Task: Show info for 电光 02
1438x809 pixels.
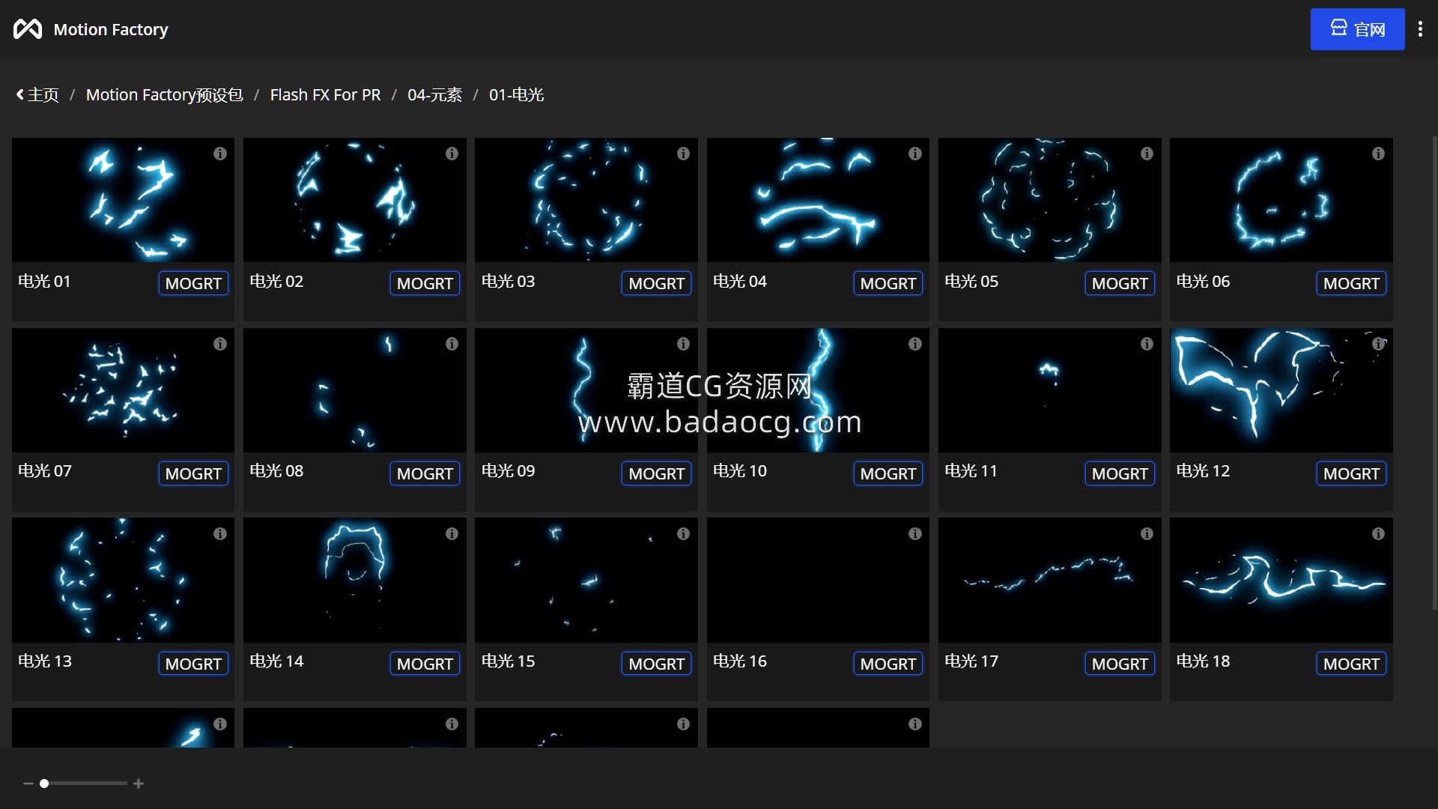Action: click(x=452, y=154)
